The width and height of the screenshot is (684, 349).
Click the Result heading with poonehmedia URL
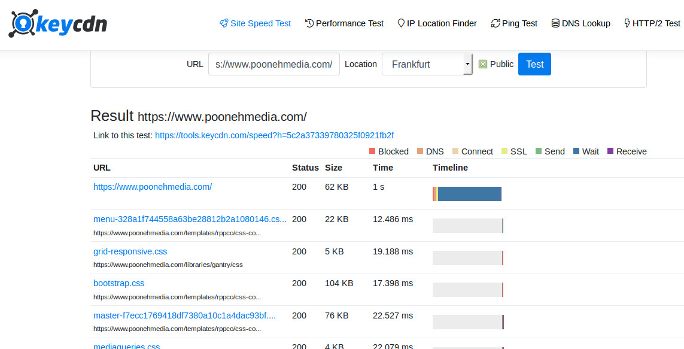tap(199, 116)
